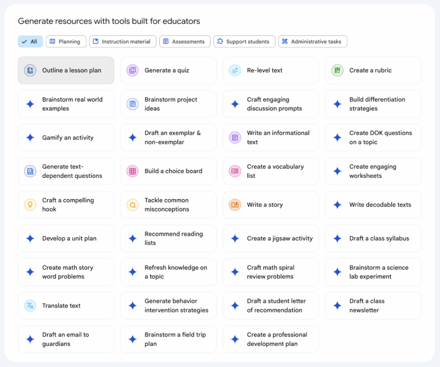Click the Tackle common misconceptions icon
This screenshot has height=367, width=440.
click(x=132, y=205)
